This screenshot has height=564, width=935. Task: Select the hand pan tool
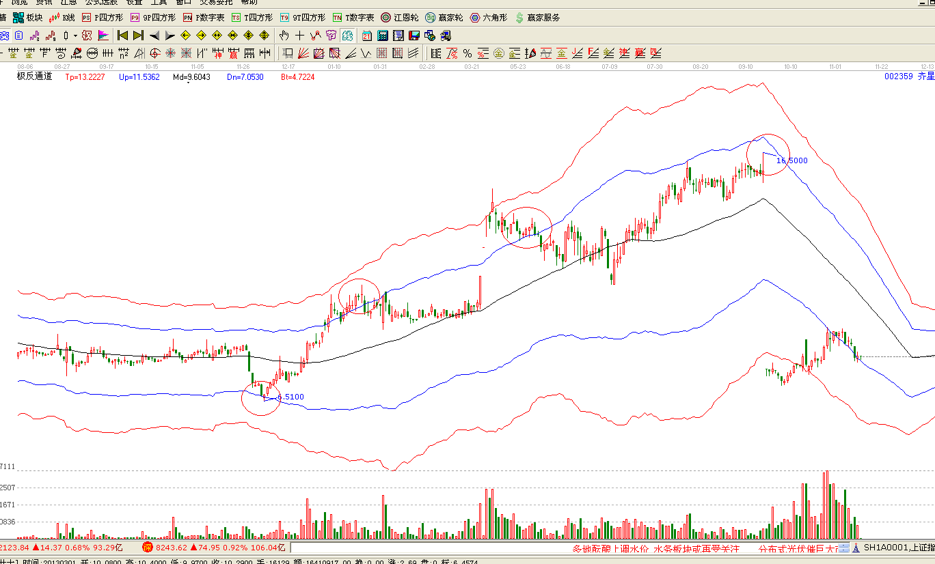pyautogui.click(x=284, y=36)
